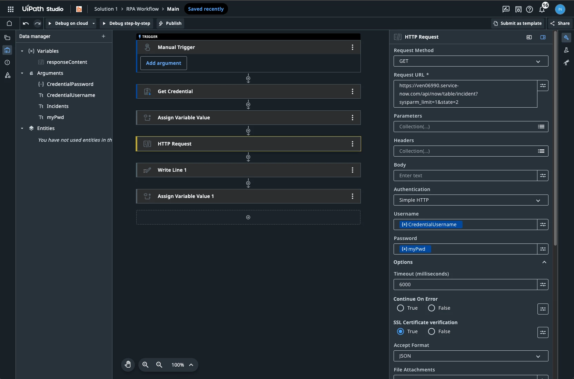This screenshot has height=379, width=574.
Task: Select the Properties wrench panel icon
Action: pos(566,38)
